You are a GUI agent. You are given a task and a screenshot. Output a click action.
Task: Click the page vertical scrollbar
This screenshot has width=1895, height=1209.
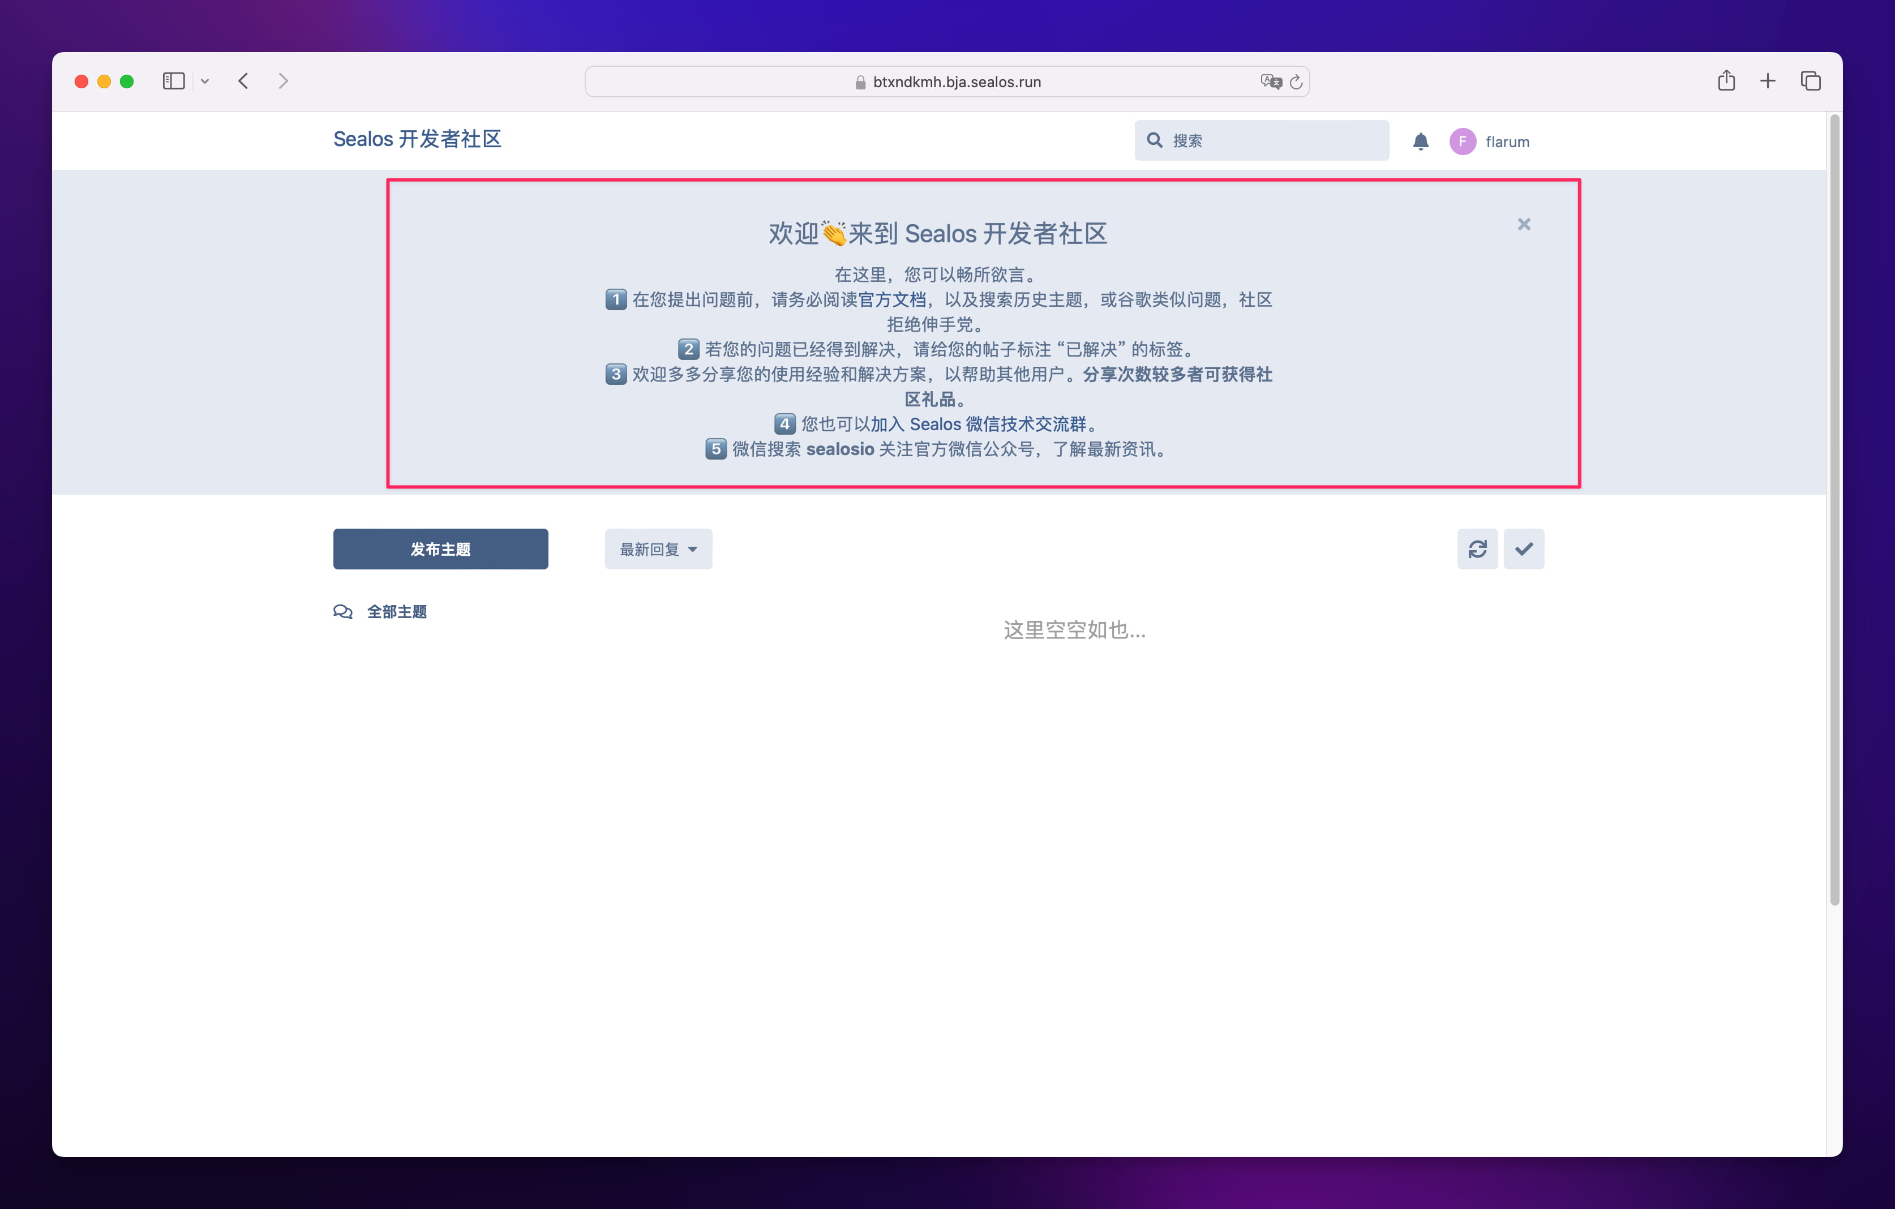pos(1834,510)
